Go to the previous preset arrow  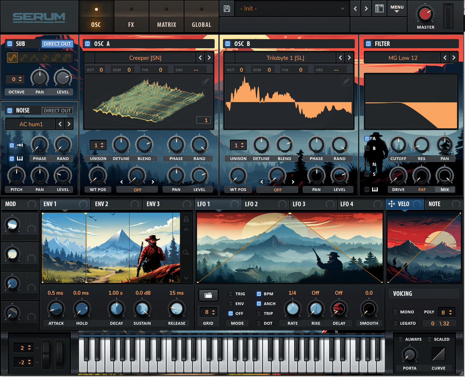[355, 9]
